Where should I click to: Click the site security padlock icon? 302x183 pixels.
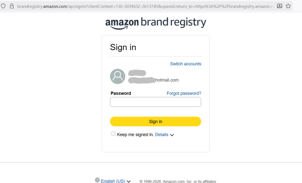pyautogui.click(x=12, y=6)
